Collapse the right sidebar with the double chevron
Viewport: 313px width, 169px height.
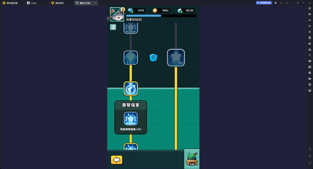click(x=310, y=3)
